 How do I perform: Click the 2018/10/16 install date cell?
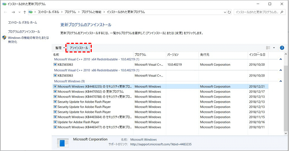tap(257, 122)
